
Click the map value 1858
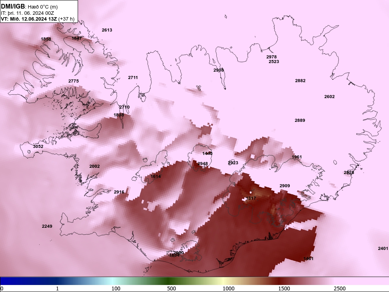point(46,39)
